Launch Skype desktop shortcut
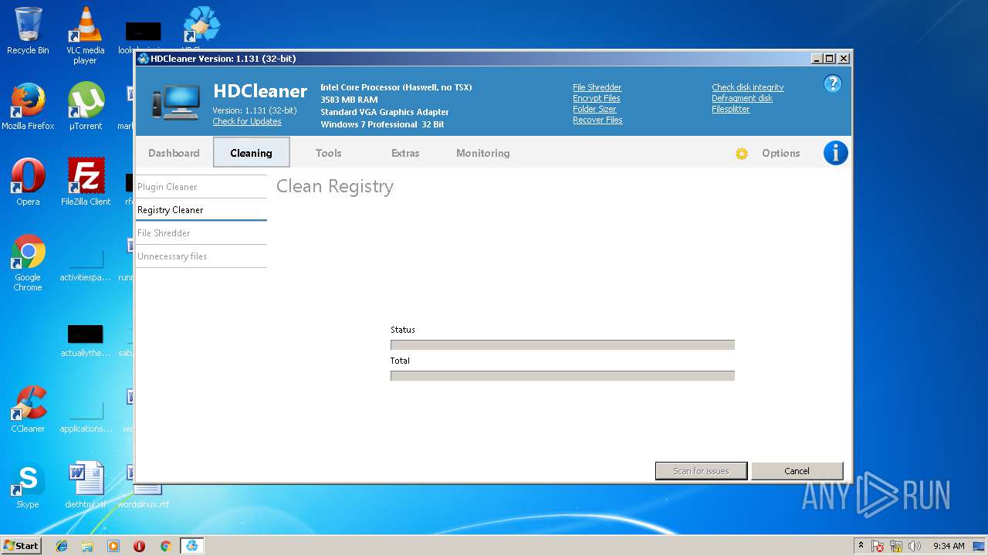This screenshot has height=556, width=988. click(28, 485)
